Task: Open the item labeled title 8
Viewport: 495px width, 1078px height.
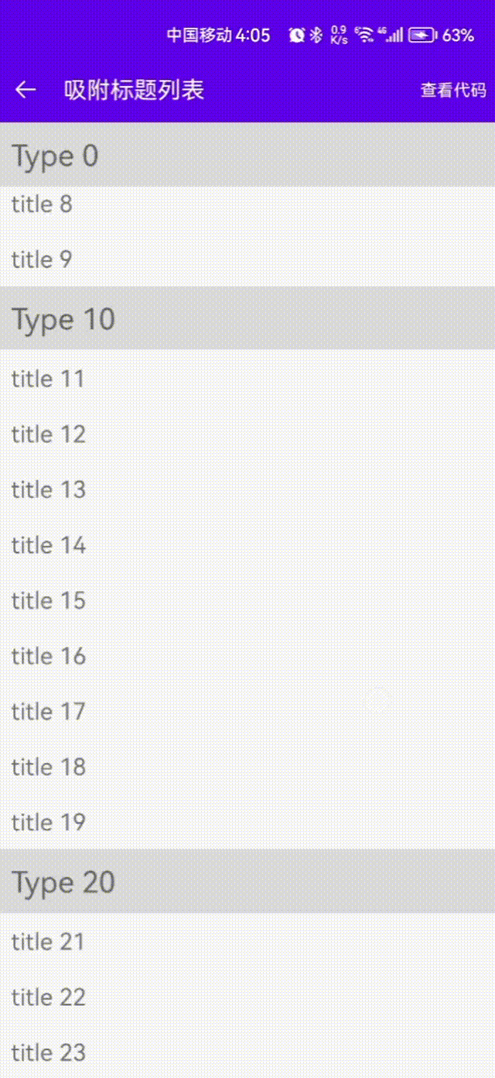Action: click(x=41, y=204)
